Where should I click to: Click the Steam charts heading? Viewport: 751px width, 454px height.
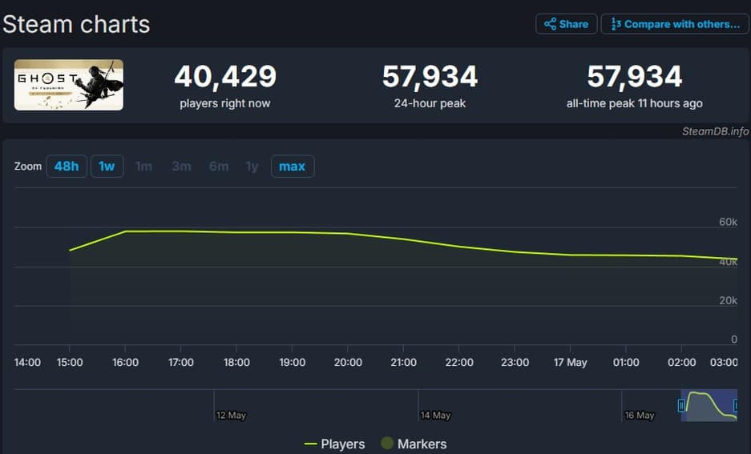(x=76, y=24)
